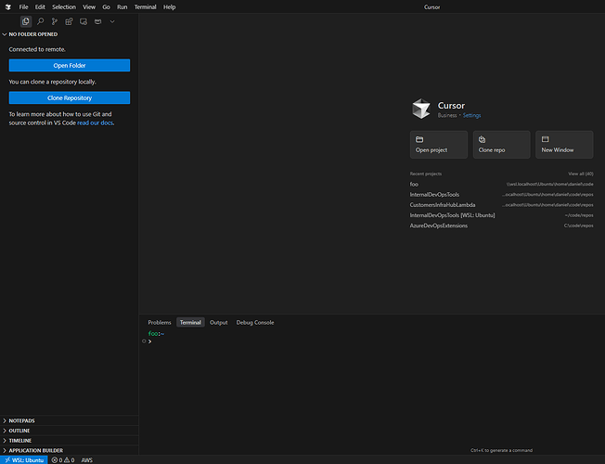The height and width of the screenshot is (464, 605).
Task: Click View all (40) recent projects
Action: [581, 174]
